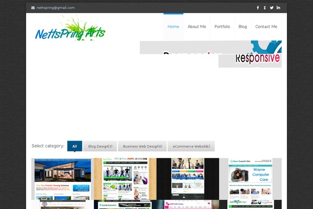Select the All category filter
Viewport: 313px width, 209px height.
(x=75, y=146)
